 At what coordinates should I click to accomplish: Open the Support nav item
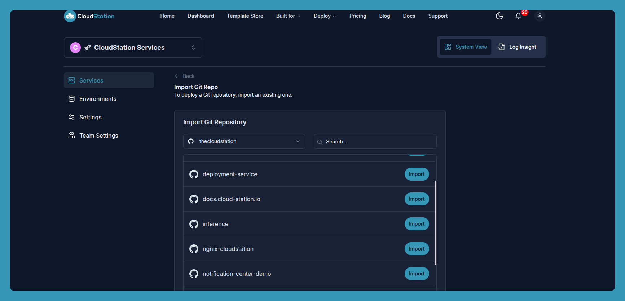[438, 16]
